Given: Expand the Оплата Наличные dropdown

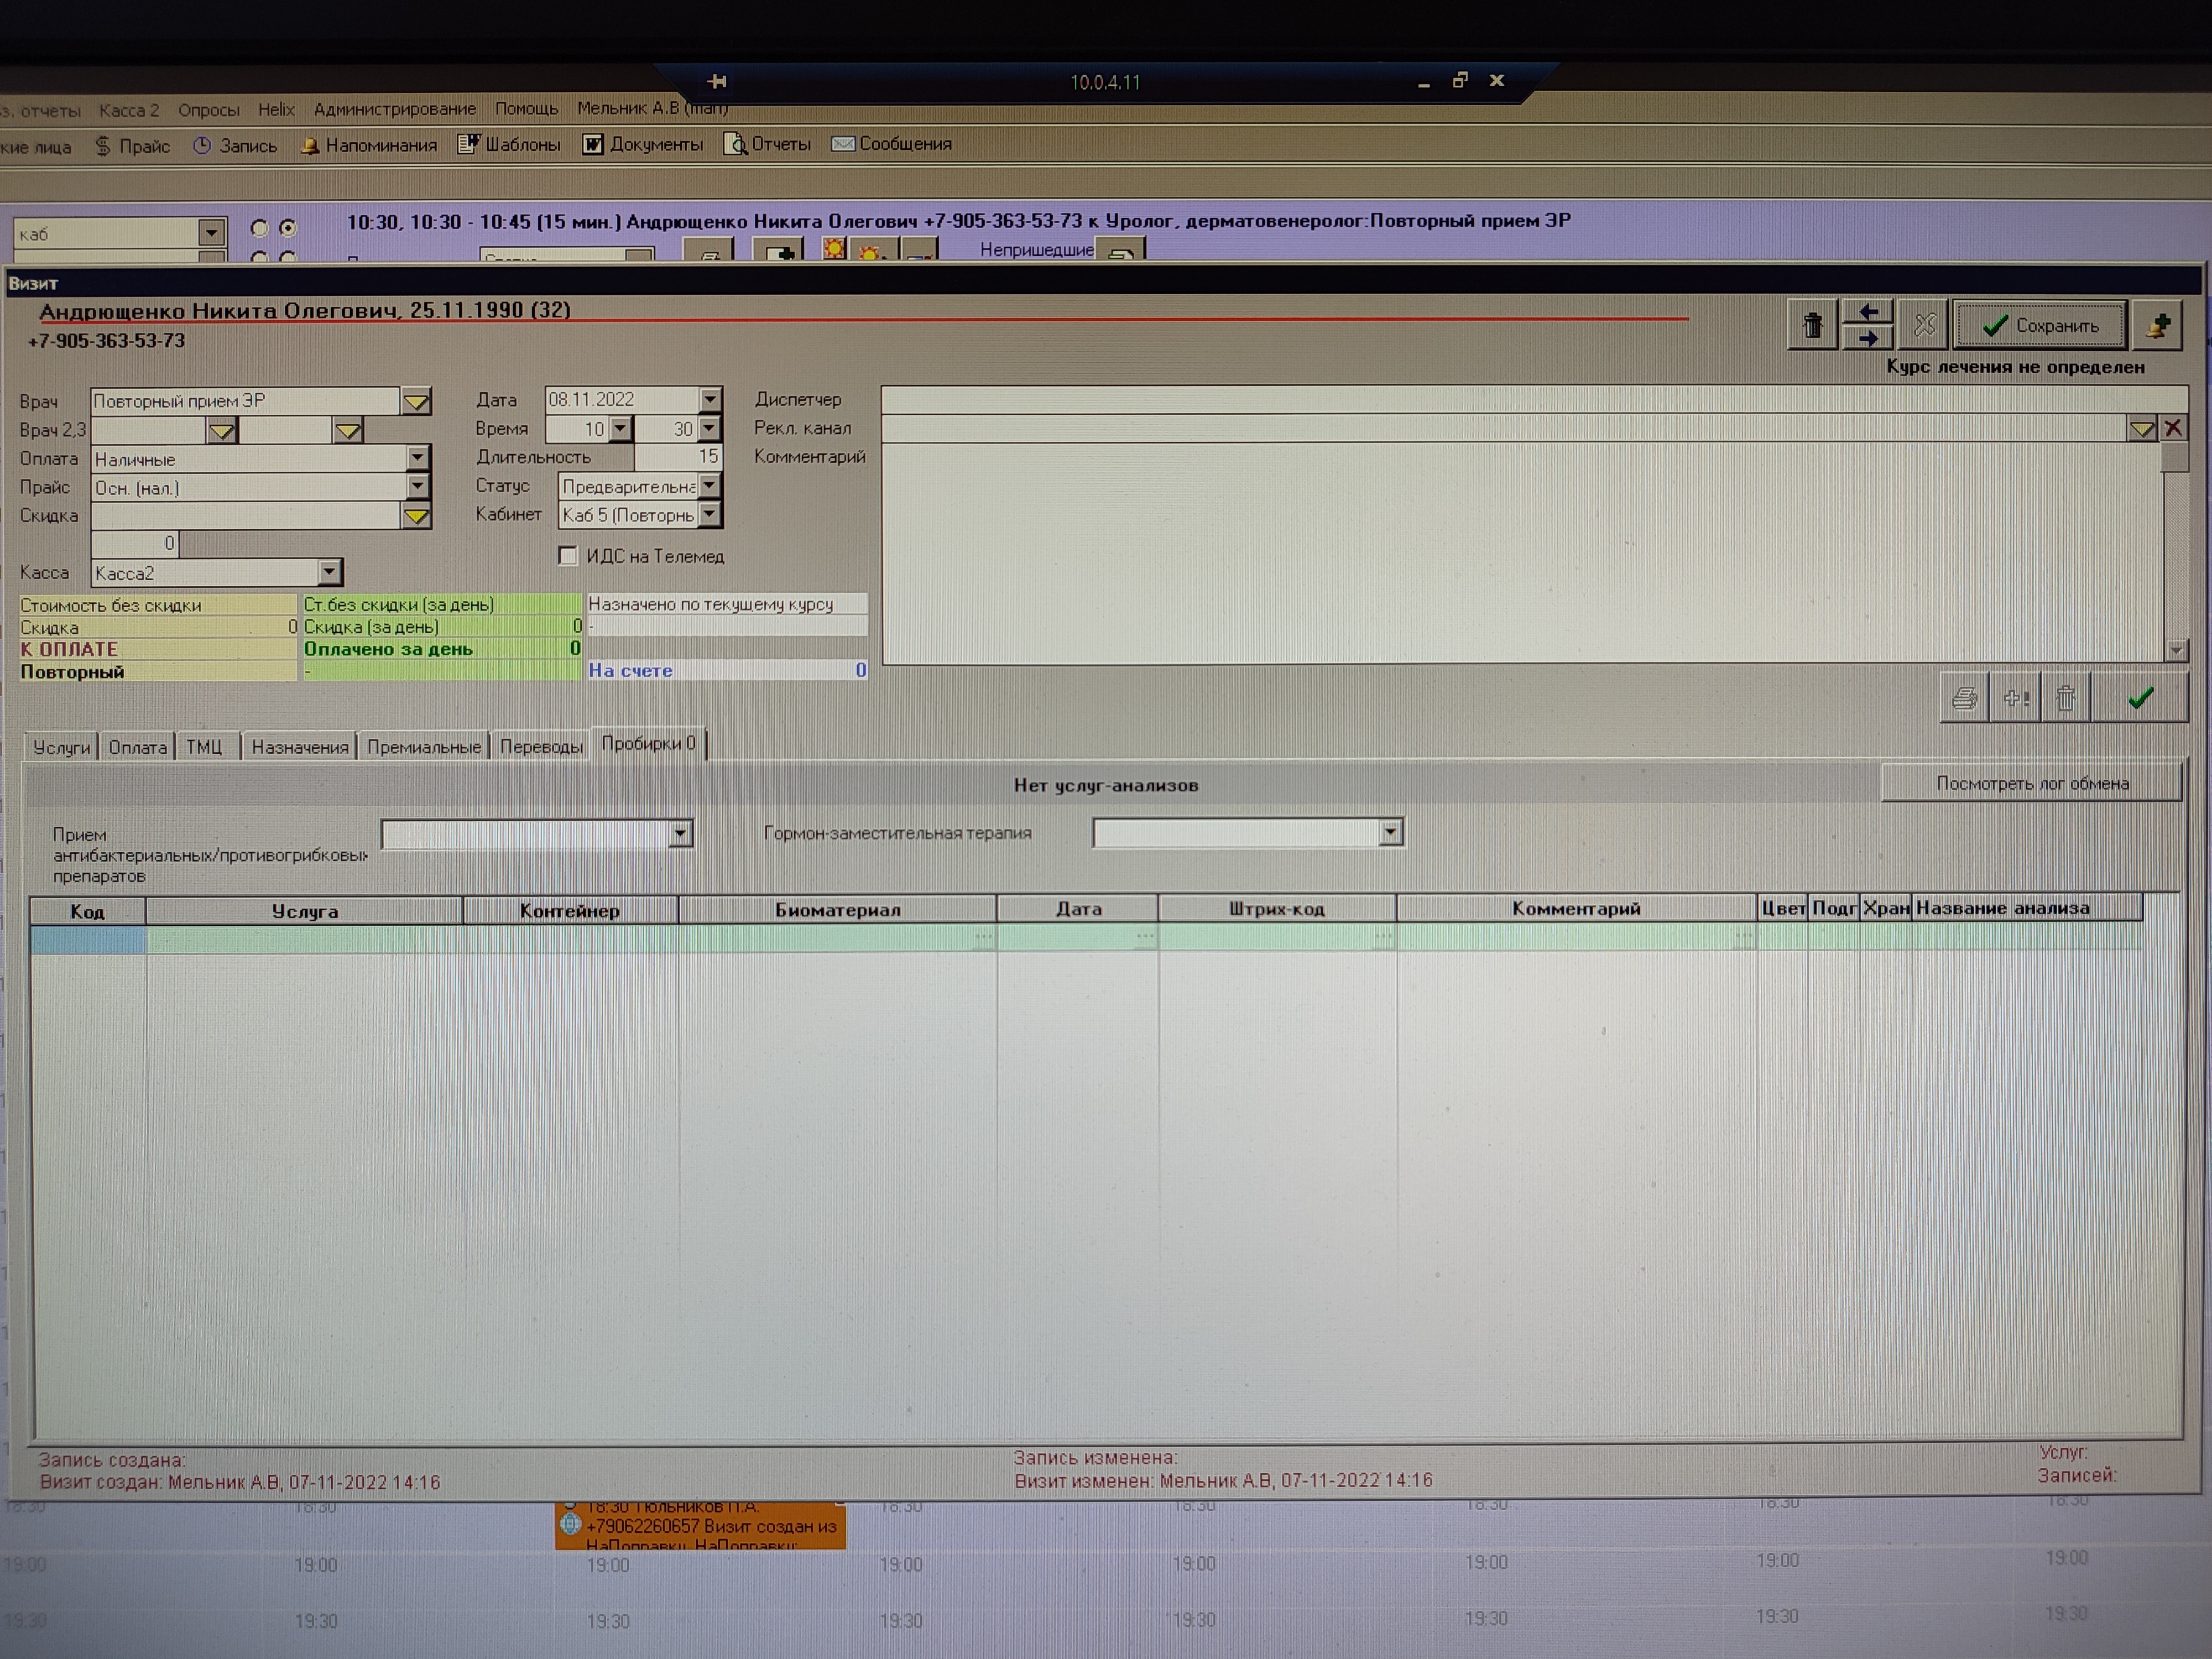Looking at the screenshot, I should [x=418, y=458].
